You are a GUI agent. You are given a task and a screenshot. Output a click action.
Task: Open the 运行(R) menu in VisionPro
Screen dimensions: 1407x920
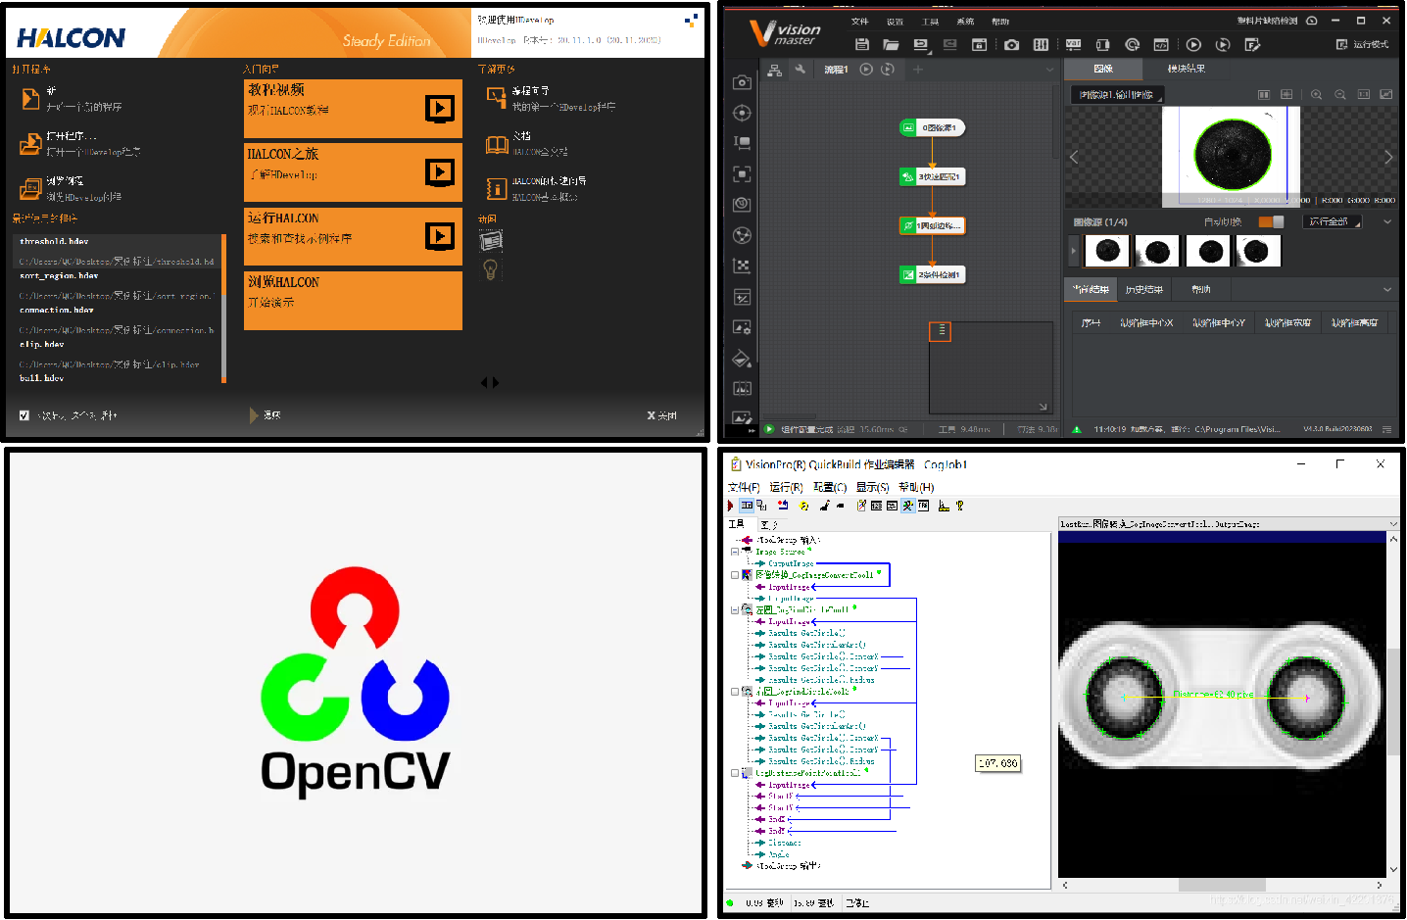(786, 487)
